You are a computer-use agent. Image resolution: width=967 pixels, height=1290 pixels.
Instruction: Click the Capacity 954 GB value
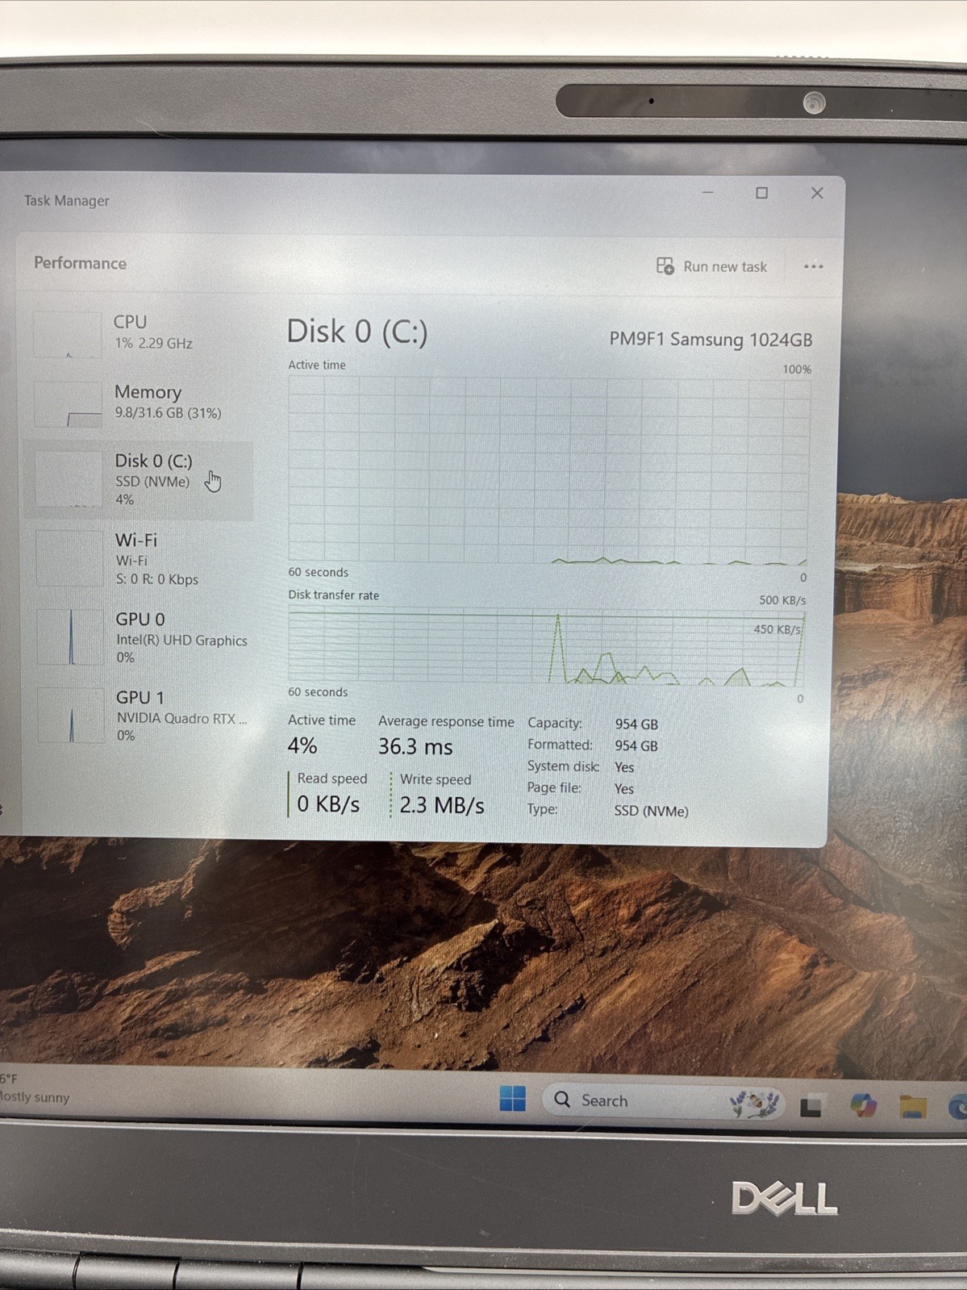(x=636, y=724)
